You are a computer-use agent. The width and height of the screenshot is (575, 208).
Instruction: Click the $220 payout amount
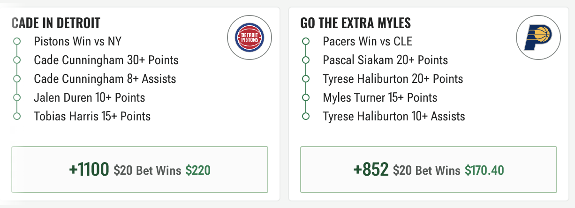(198, 170)
